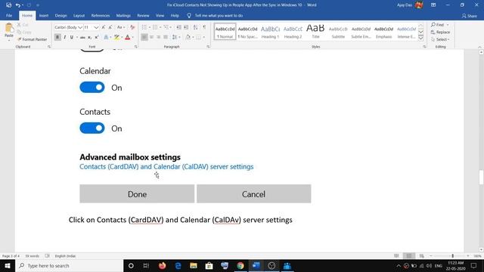Switch to the Design tab
The height and width of the screenshot is (272, 484).
[x=60, y=15]
